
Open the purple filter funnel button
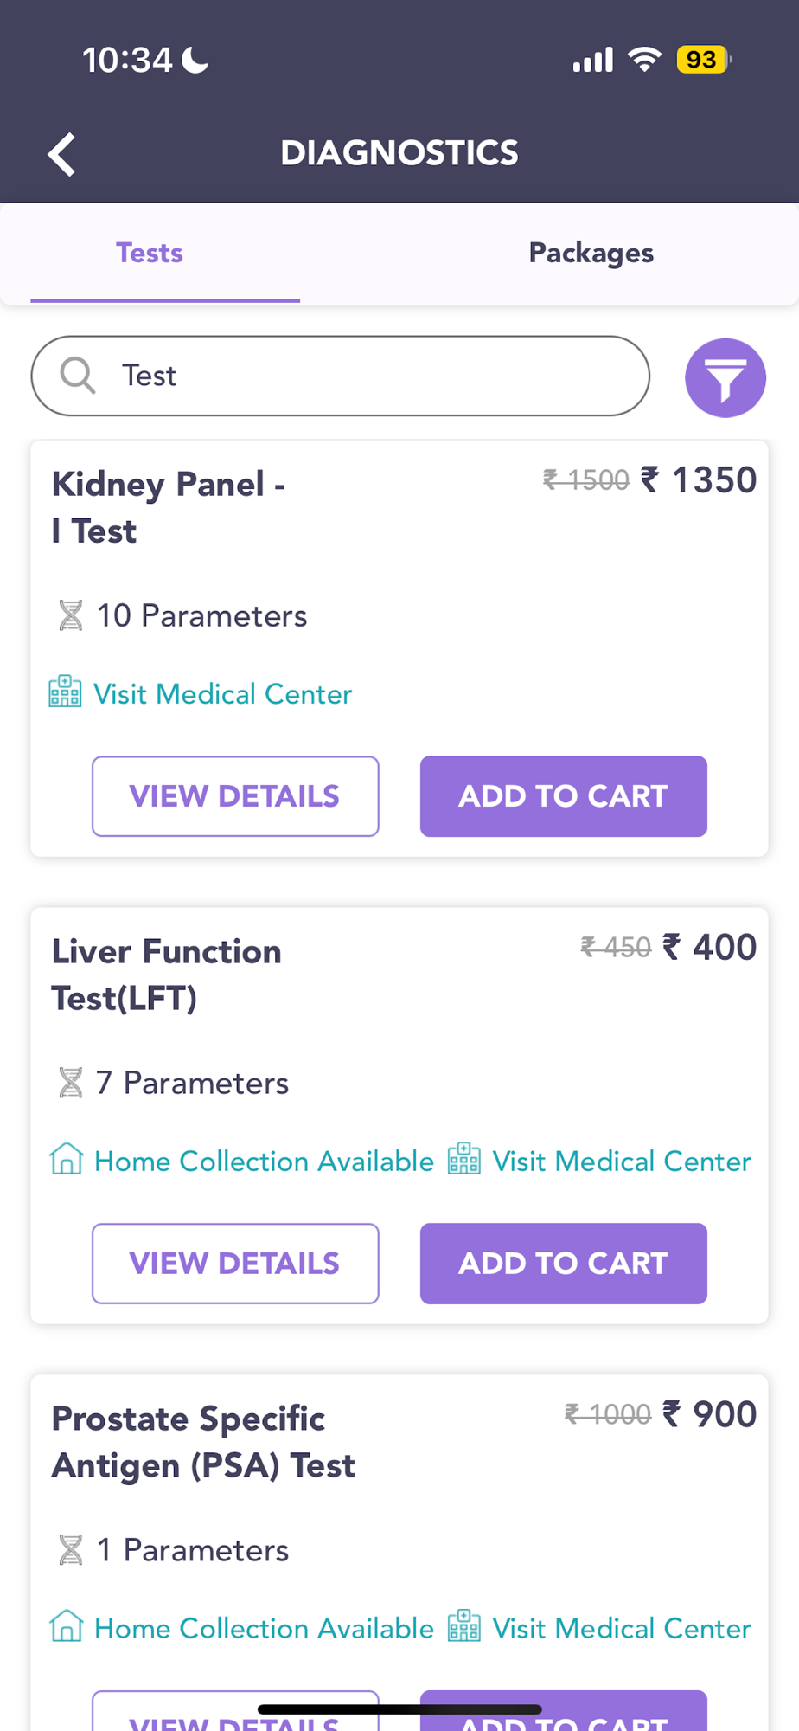tap(725, 377)
